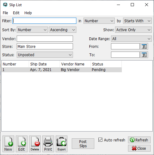The height and width of the screenshot is (155, 154).
Task: Select slip row 1 from Big Vendor
Action: (62, 70)
